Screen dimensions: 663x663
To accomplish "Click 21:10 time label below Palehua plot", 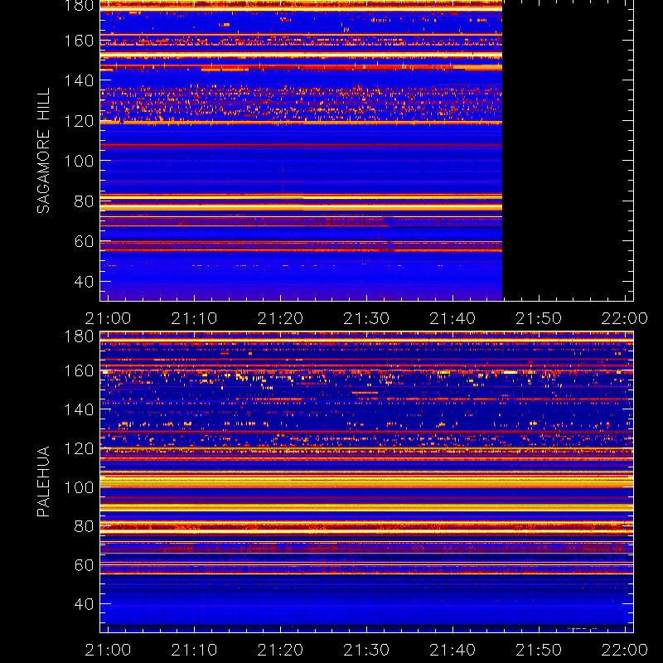I will [x=194, y=650].
